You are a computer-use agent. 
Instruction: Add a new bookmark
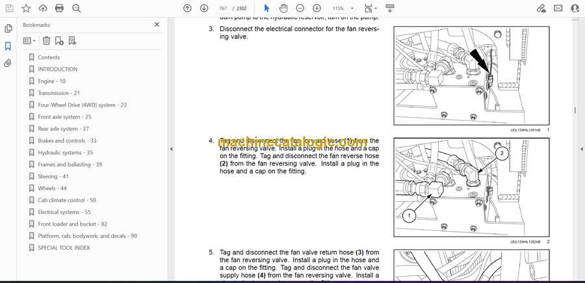pos(59,40)
